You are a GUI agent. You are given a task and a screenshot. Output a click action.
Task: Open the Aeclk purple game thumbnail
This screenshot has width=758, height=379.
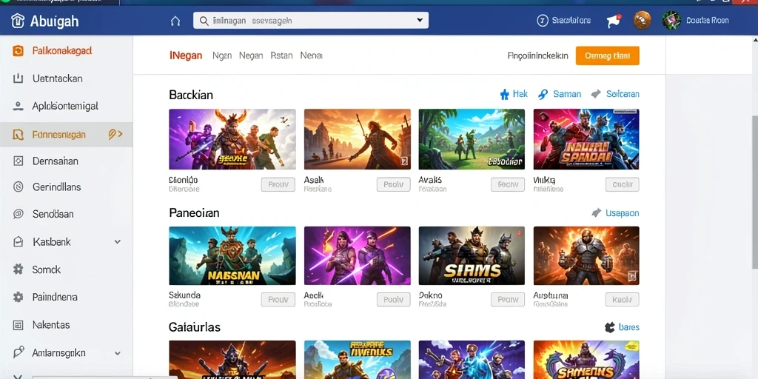click(x=358, y=255)
